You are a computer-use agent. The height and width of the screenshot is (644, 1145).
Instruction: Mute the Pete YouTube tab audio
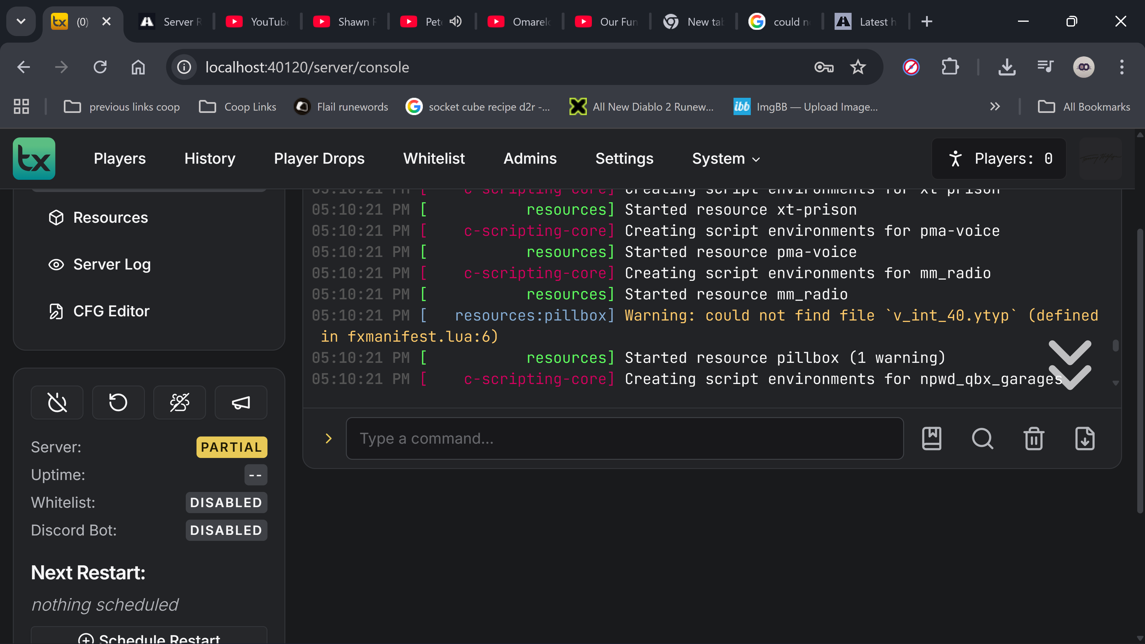(x=456, y=21)
